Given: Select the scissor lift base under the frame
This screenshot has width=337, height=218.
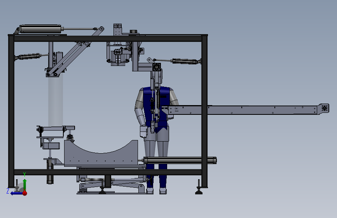Looking at the screenshot, I should tap(112, 185).
